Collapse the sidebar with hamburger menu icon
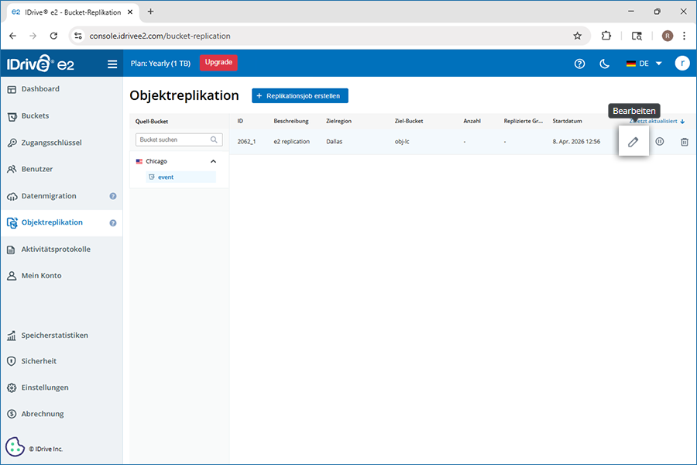The image size is (697, 465). click(112, 64)
